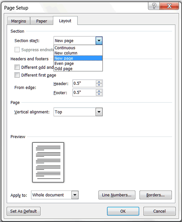
Task: Decrease Footer distance with down arrow
Action: [x=99, y=94]
